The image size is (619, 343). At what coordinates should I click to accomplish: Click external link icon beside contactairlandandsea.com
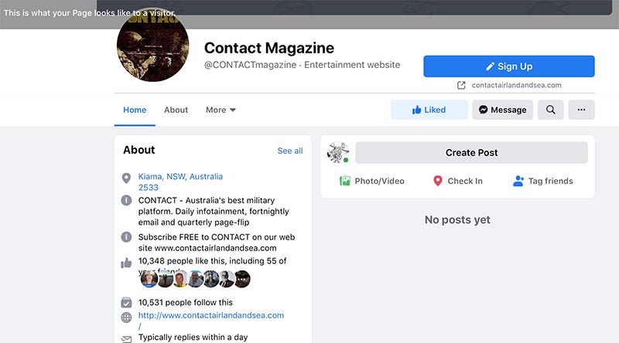tap(461, 85)
